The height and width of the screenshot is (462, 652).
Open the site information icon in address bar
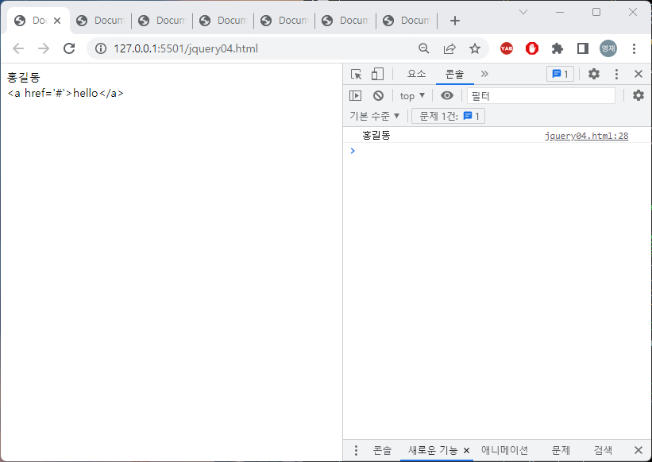click(x=101, y=48)
